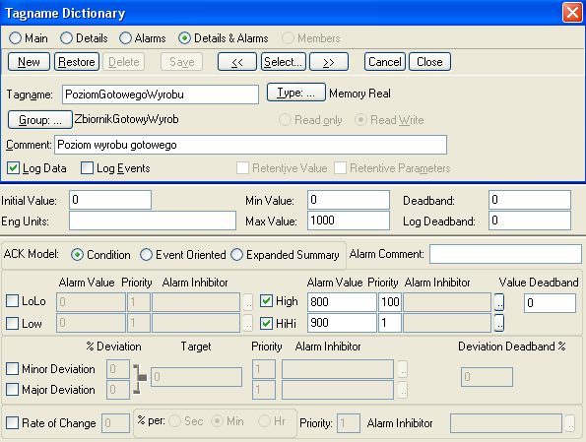Click the Log Deadband field
Image resolution: width=586 pixels, height=442 pixels.
[x=530, y=221]
